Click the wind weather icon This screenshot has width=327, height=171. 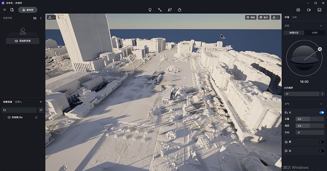(286, 151)
